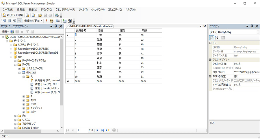Screen dimensions: 260x139
Task: Expand the インデックス folder
Action: pos(24,108)
